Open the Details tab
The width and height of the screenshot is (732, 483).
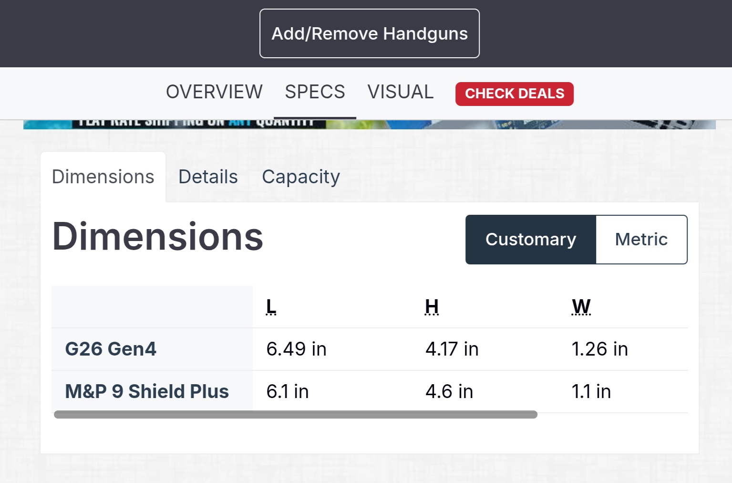[x=208, y=177]
